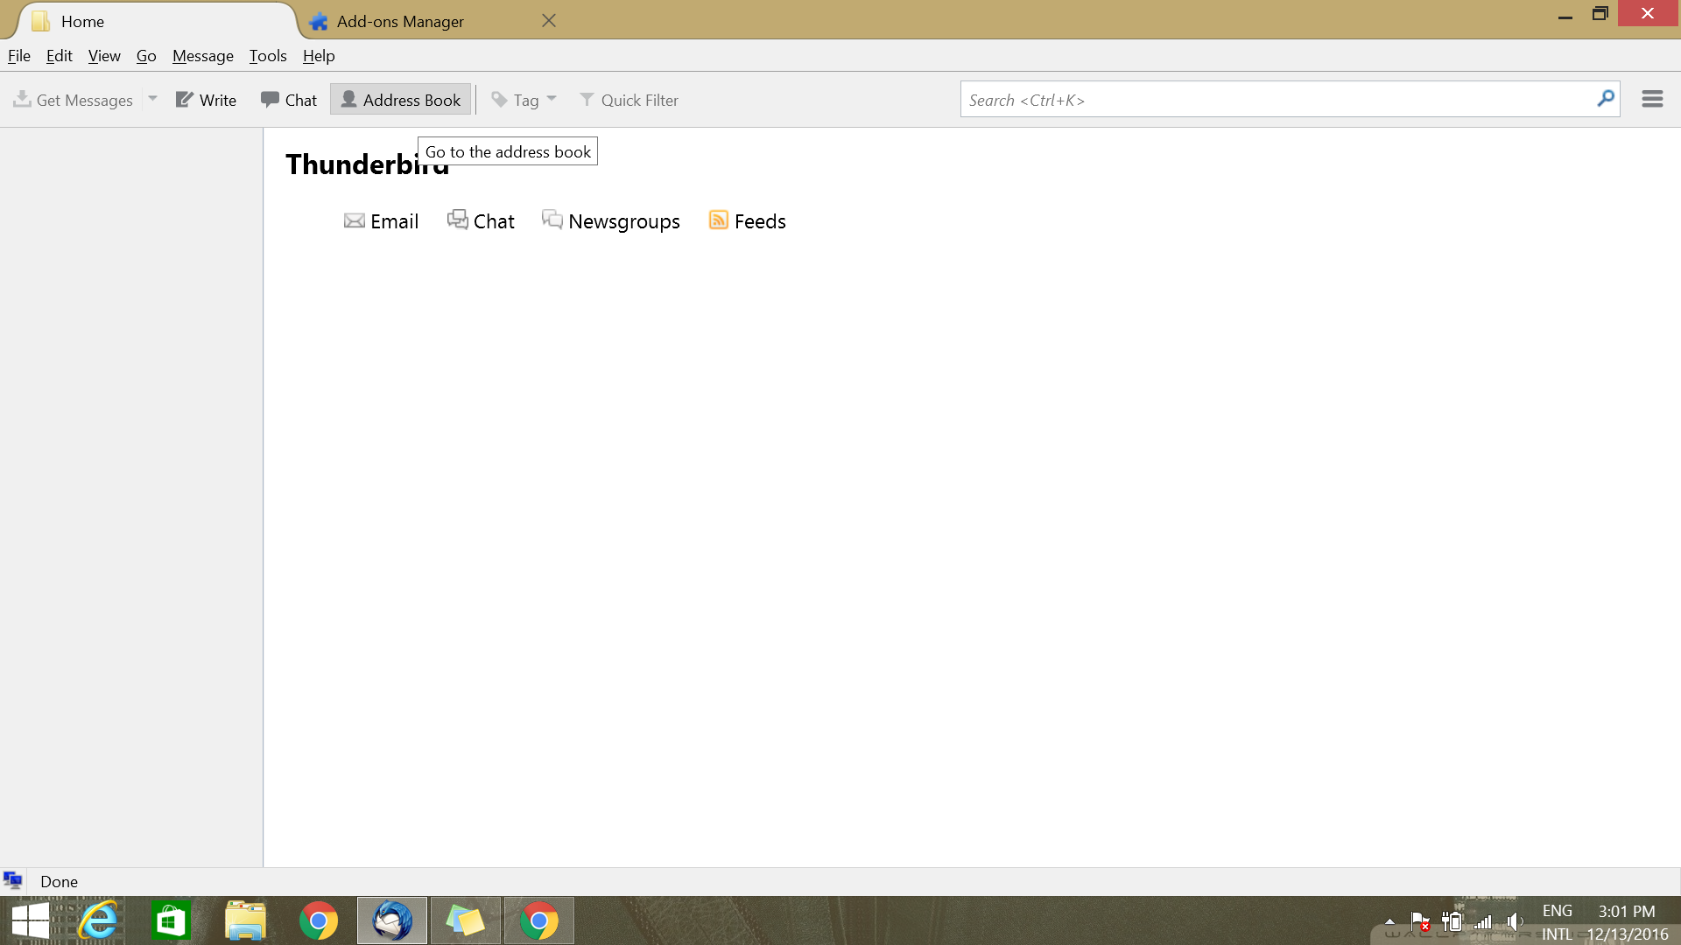Open Sticky Notes app on taskbar
Screen dimensions: 1681x945
pos(466,920)
